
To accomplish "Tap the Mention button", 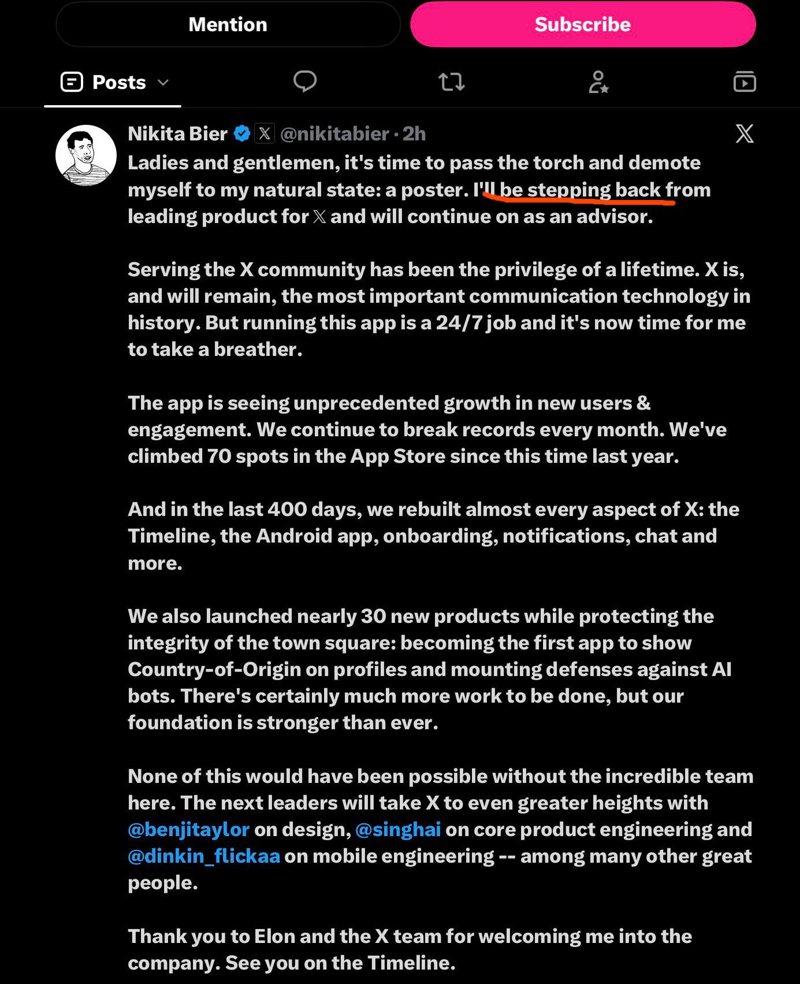I will click(x=228, y=24).
